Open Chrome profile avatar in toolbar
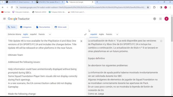Screen dimensions: 173x97 point(166,7)
